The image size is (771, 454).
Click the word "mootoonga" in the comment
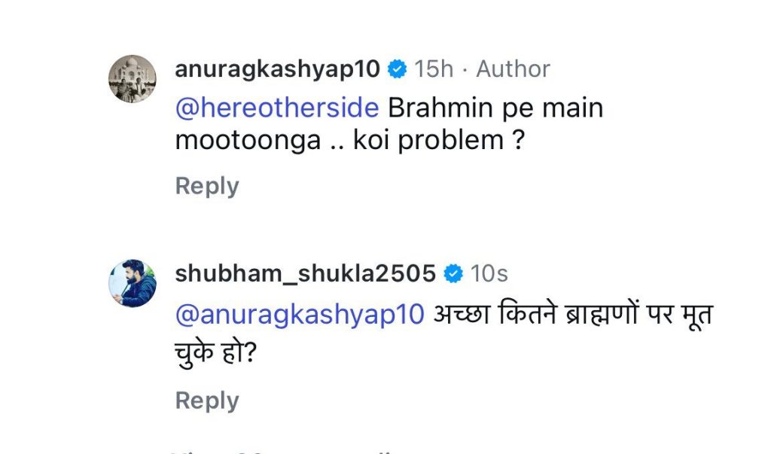coord(248,141)
